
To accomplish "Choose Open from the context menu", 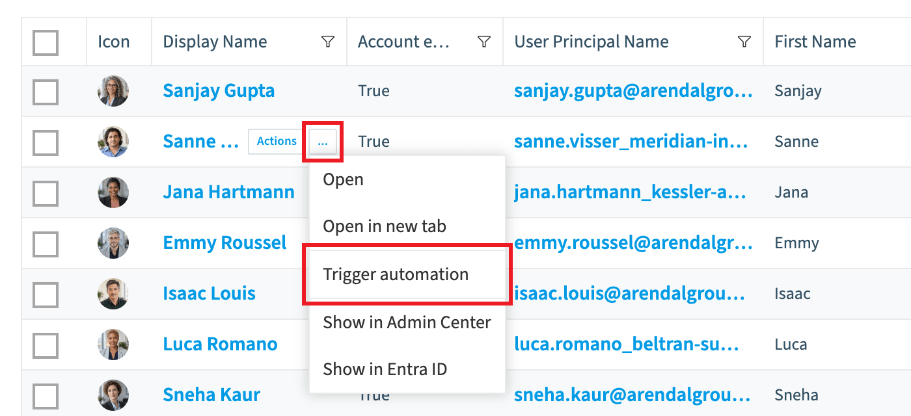I will click(x=407, y=179).
